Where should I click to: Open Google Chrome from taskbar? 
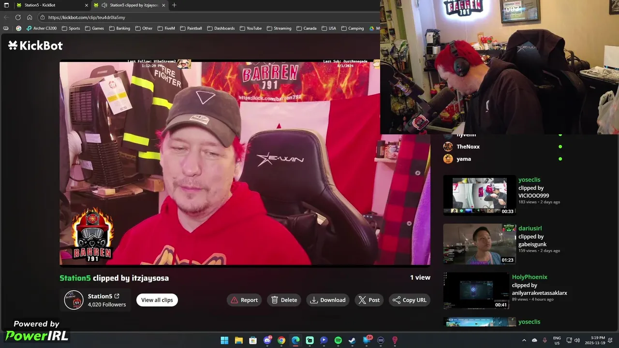[281, 340]
